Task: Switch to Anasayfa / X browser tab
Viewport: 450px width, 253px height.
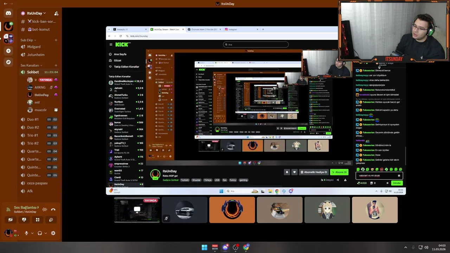Action: [x=130, y=30]
